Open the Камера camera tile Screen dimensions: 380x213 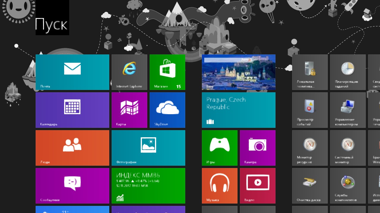click(258, 148)
